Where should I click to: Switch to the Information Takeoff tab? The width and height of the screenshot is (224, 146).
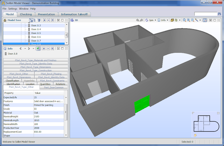74,14
